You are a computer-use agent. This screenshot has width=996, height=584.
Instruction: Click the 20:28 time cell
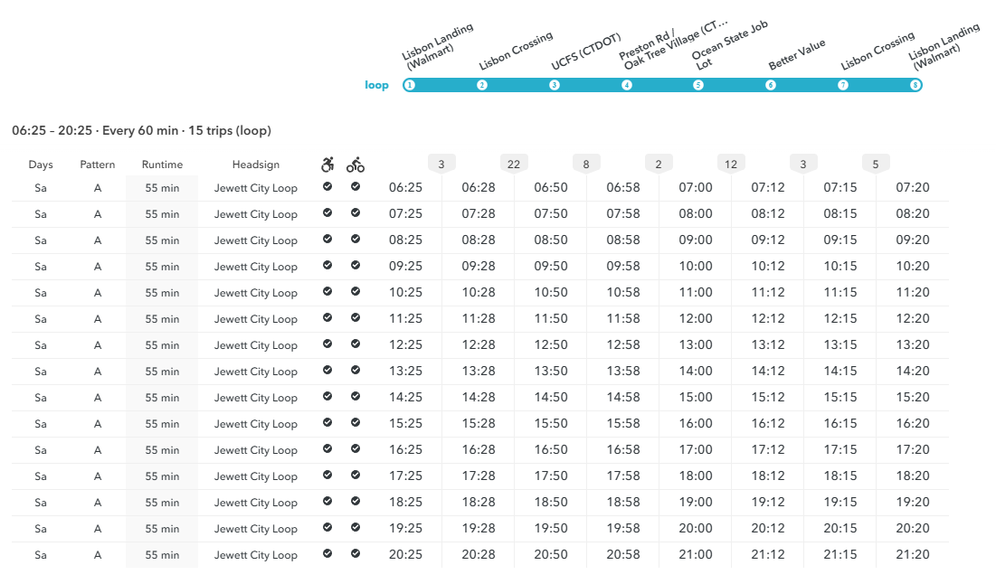pyautogui.click(x=479, y=554)
